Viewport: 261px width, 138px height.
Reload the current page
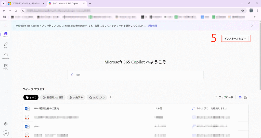(x=16, y=11)
